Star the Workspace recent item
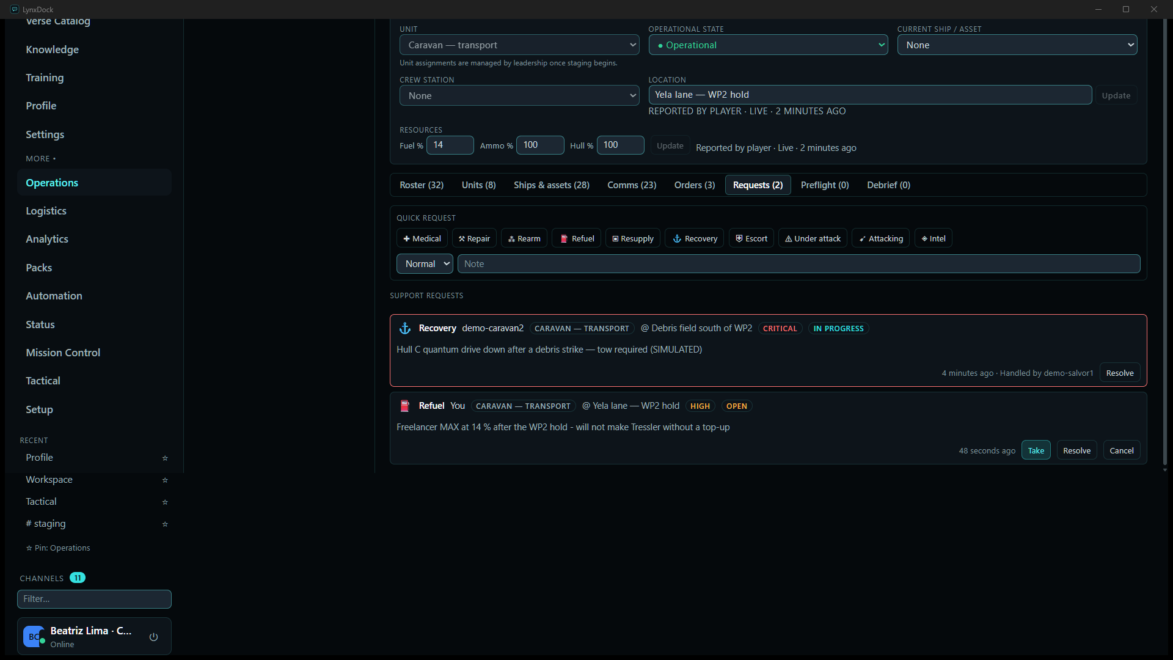 [165, 480]
